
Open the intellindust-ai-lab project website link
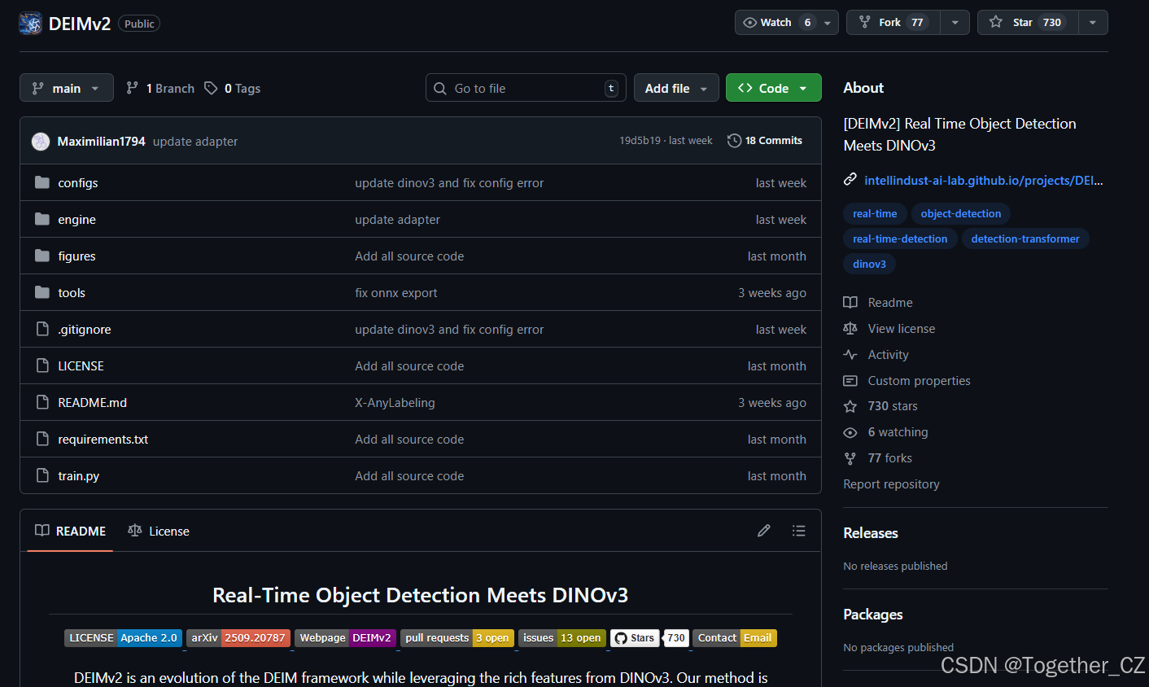pyautogui.click(x=983, y=180)
